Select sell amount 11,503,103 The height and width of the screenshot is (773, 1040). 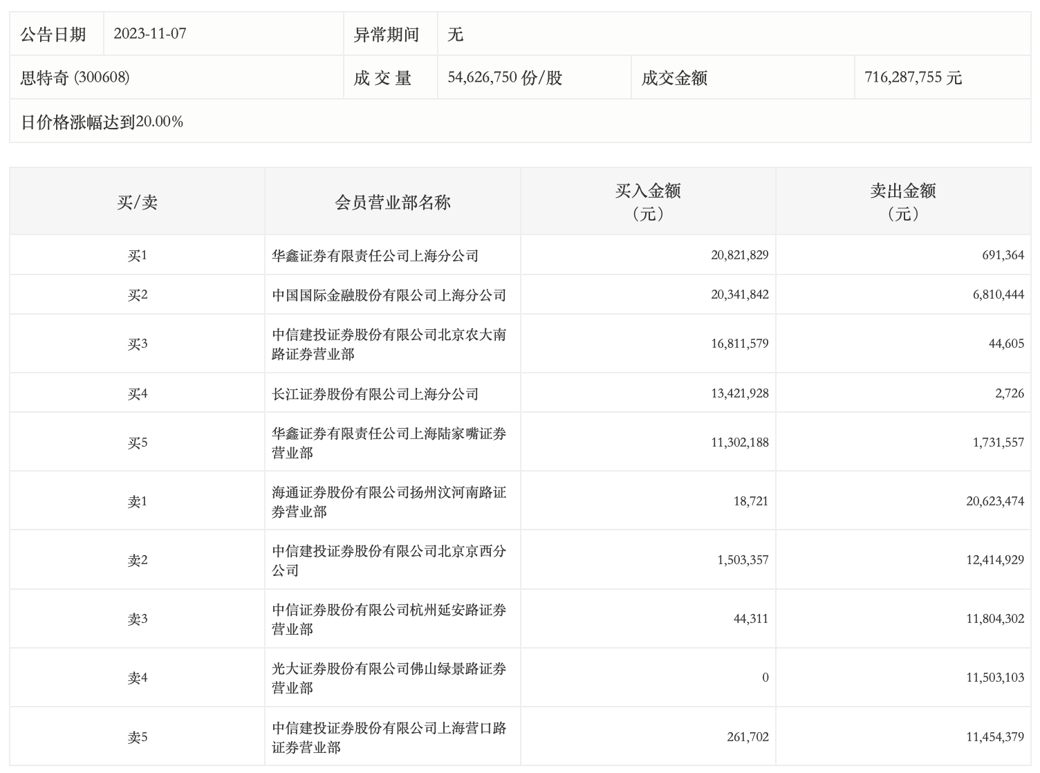click(995, 678)
